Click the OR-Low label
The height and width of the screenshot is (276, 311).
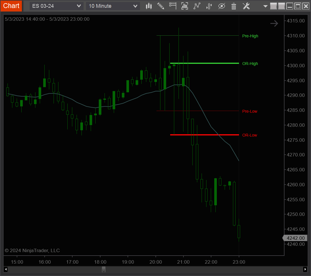point(249,135)
